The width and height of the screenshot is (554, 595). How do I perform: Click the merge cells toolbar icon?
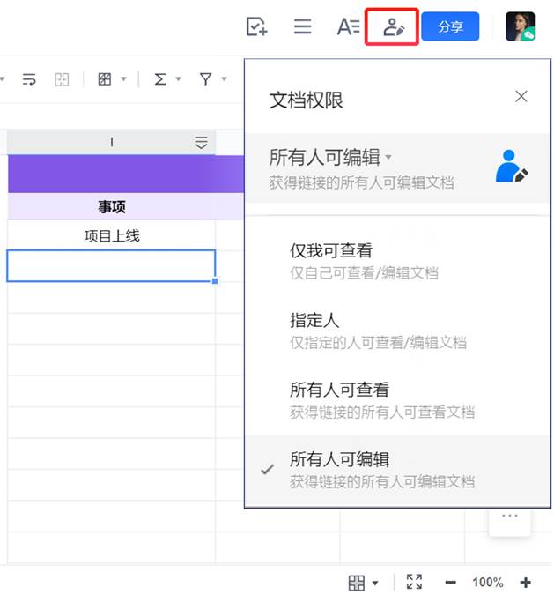click(x=62, y=79)
